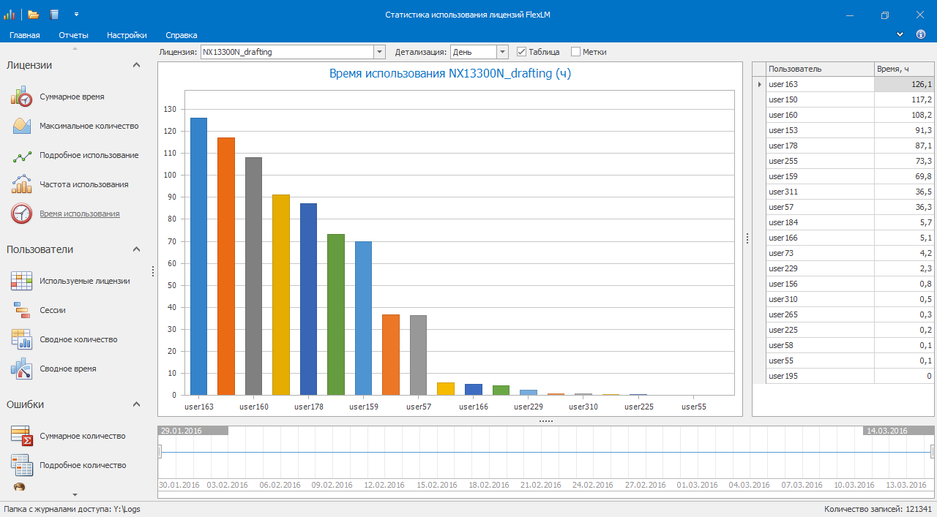Open the Сессии report icon
Image resolution: width=937 pixels, height=517 pixels.
pyautogui.click(x=22, y=310)
